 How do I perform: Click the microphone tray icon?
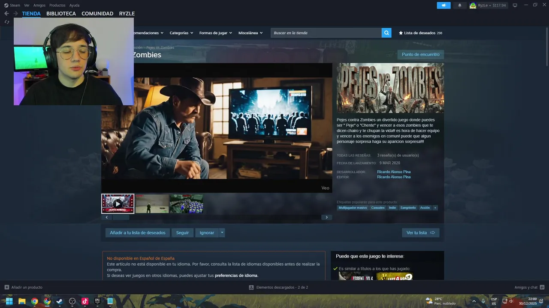tap(483, 301)
